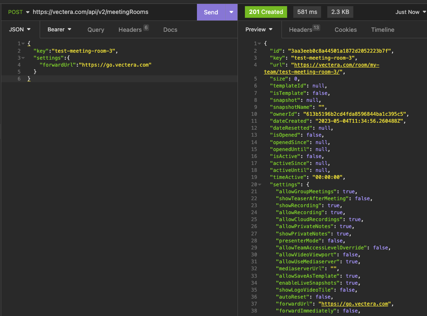Click the Send button
Viewport: 427px width, 316px height.
[x=211, y=12]
